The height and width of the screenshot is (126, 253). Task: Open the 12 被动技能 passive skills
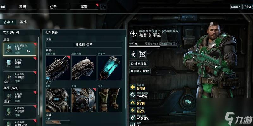pos(139,64)
